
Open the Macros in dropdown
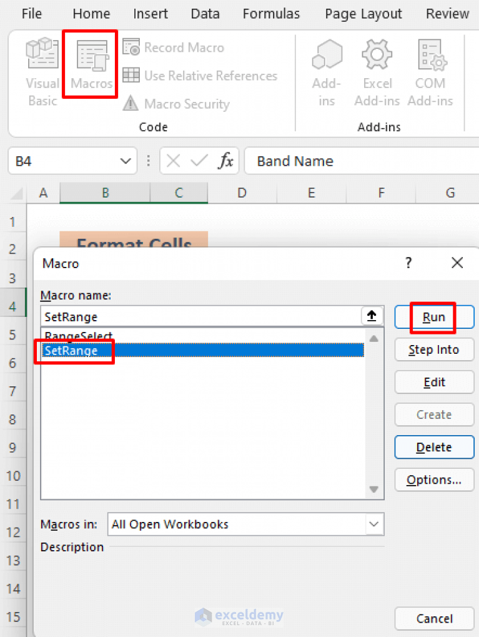pos(374,524)
